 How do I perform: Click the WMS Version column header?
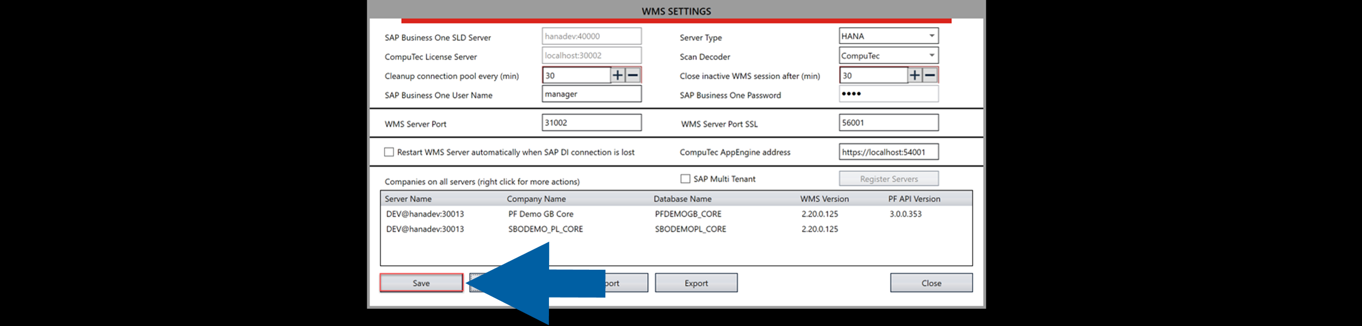point(824,199)
